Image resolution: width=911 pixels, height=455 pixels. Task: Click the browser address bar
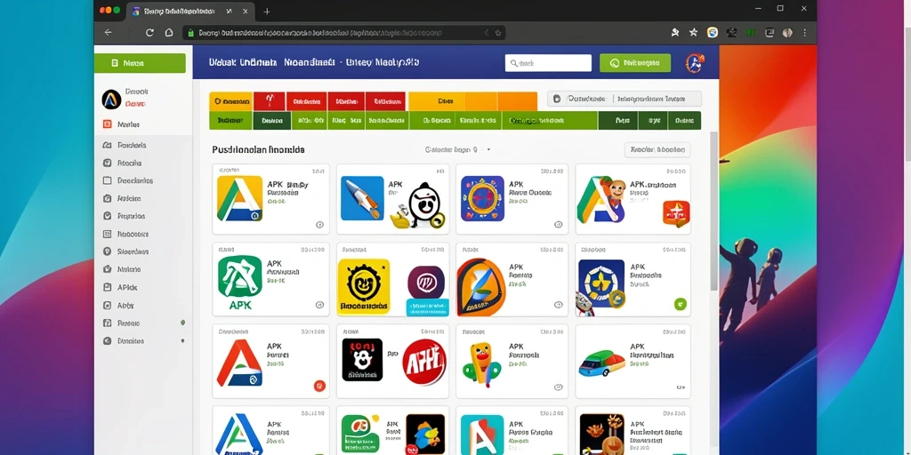point(343,33)
